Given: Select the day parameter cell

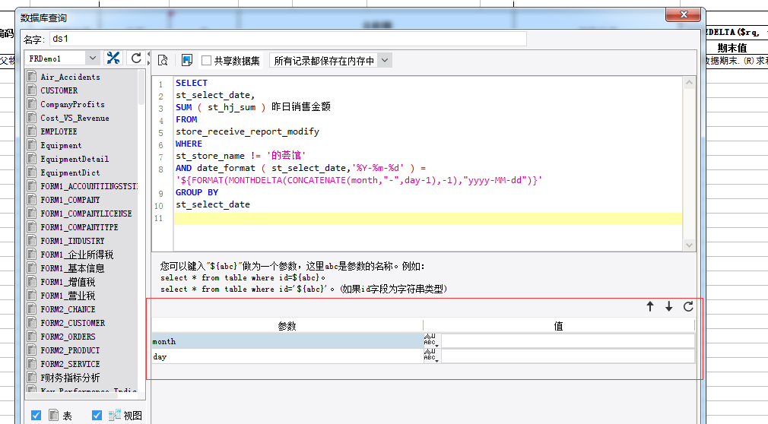Looking at the screenshot, I should [x=287, y=356].
